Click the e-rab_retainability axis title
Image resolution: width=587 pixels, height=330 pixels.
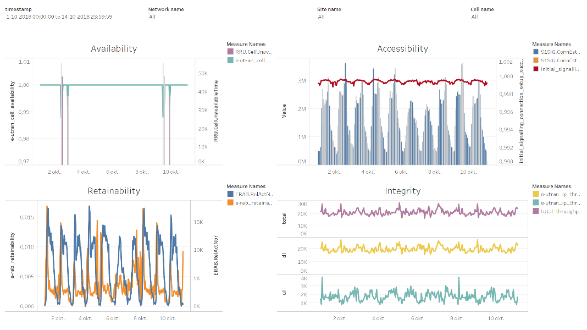click(x=12, y=255)
